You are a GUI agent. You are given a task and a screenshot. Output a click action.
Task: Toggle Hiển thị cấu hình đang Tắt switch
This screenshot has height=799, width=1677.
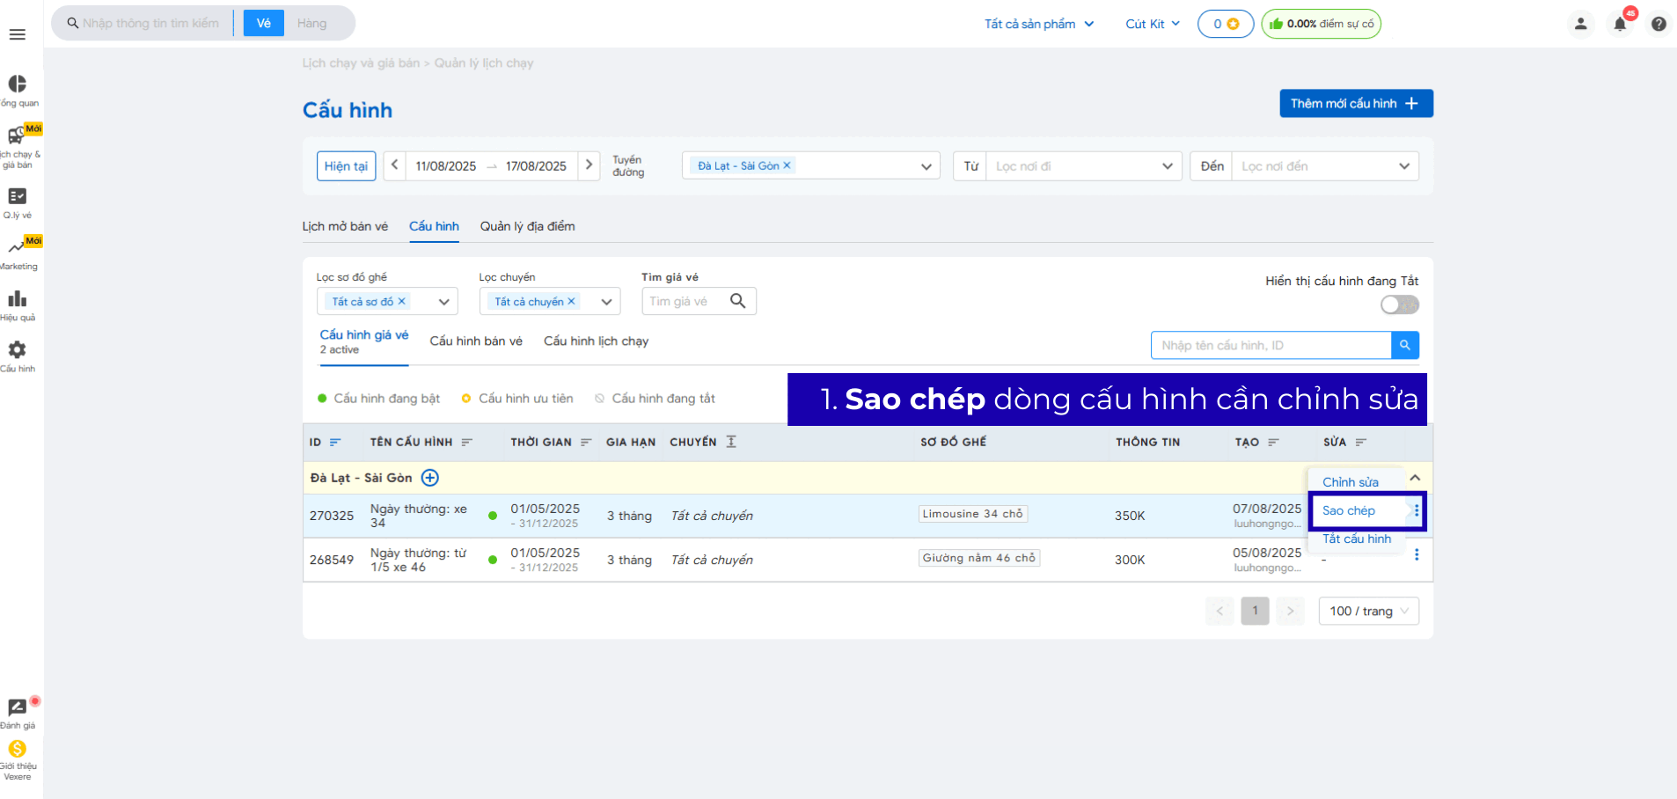click(x=1399, y=304)
